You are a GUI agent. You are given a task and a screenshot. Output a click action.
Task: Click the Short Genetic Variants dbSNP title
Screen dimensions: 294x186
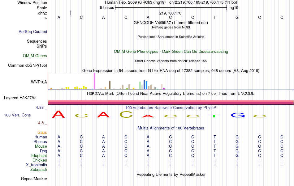[x=171, y=61]
